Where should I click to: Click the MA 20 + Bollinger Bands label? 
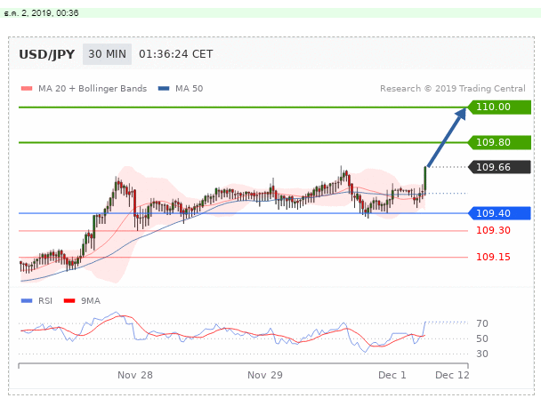(93, 89)
